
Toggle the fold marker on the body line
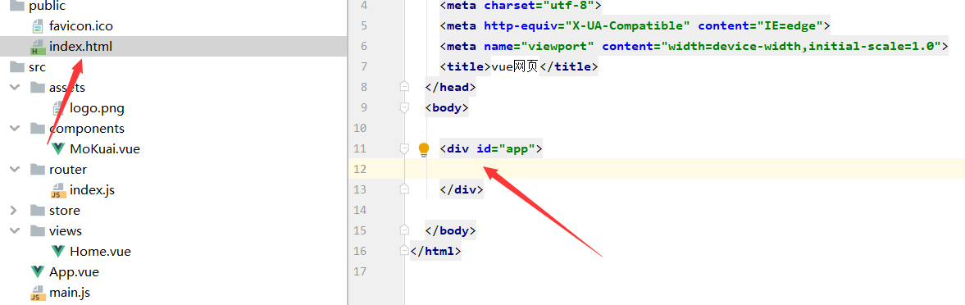coord(404,107)
